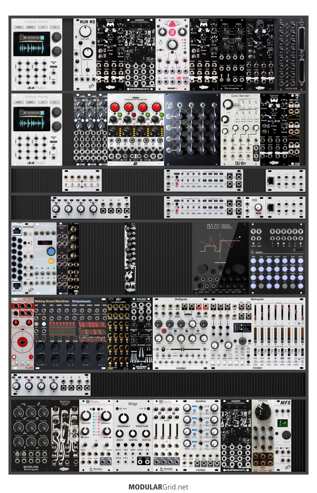The width and height of the screenshot is (317, 493).
Task: Click the large center knob on Chronoblob
Action: 172,45
